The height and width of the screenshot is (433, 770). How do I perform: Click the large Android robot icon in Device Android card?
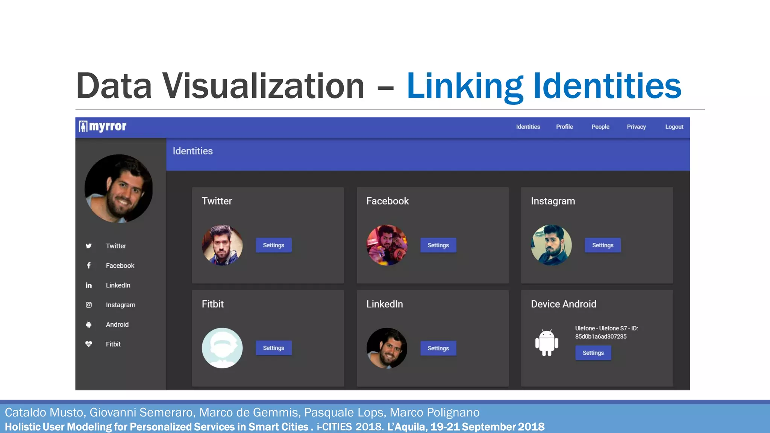[547, 343]
